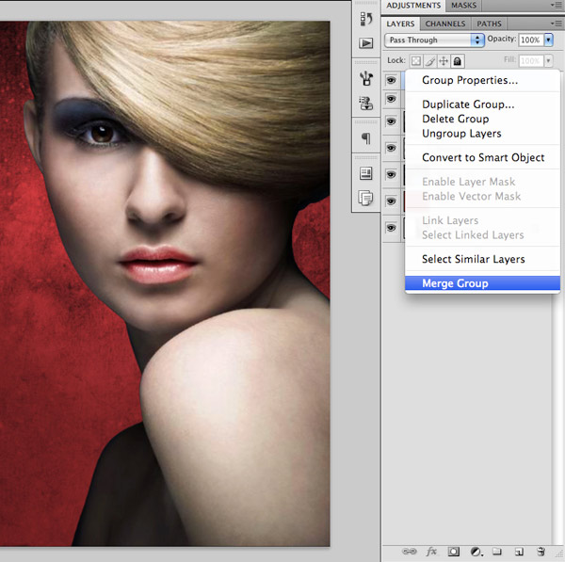Click the trash delete layer icon

pyautogui.click(x=541, y=552)
